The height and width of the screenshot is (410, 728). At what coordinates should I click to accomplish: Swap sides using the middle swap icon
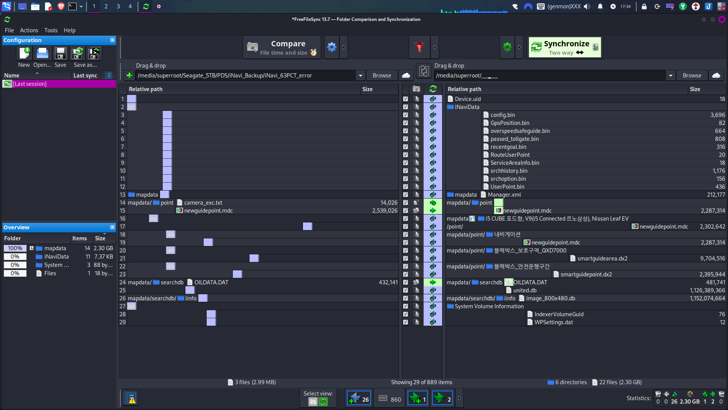coord(424,71)
